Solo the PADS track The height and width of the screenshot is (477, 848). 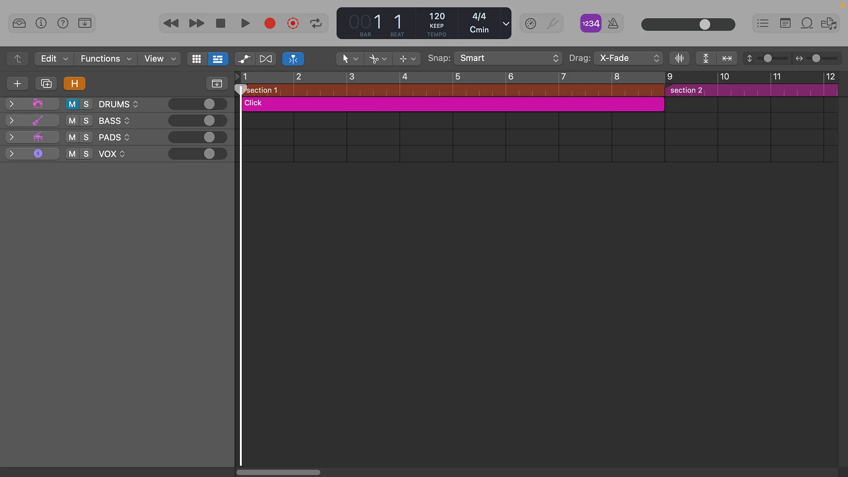[86, 137]
